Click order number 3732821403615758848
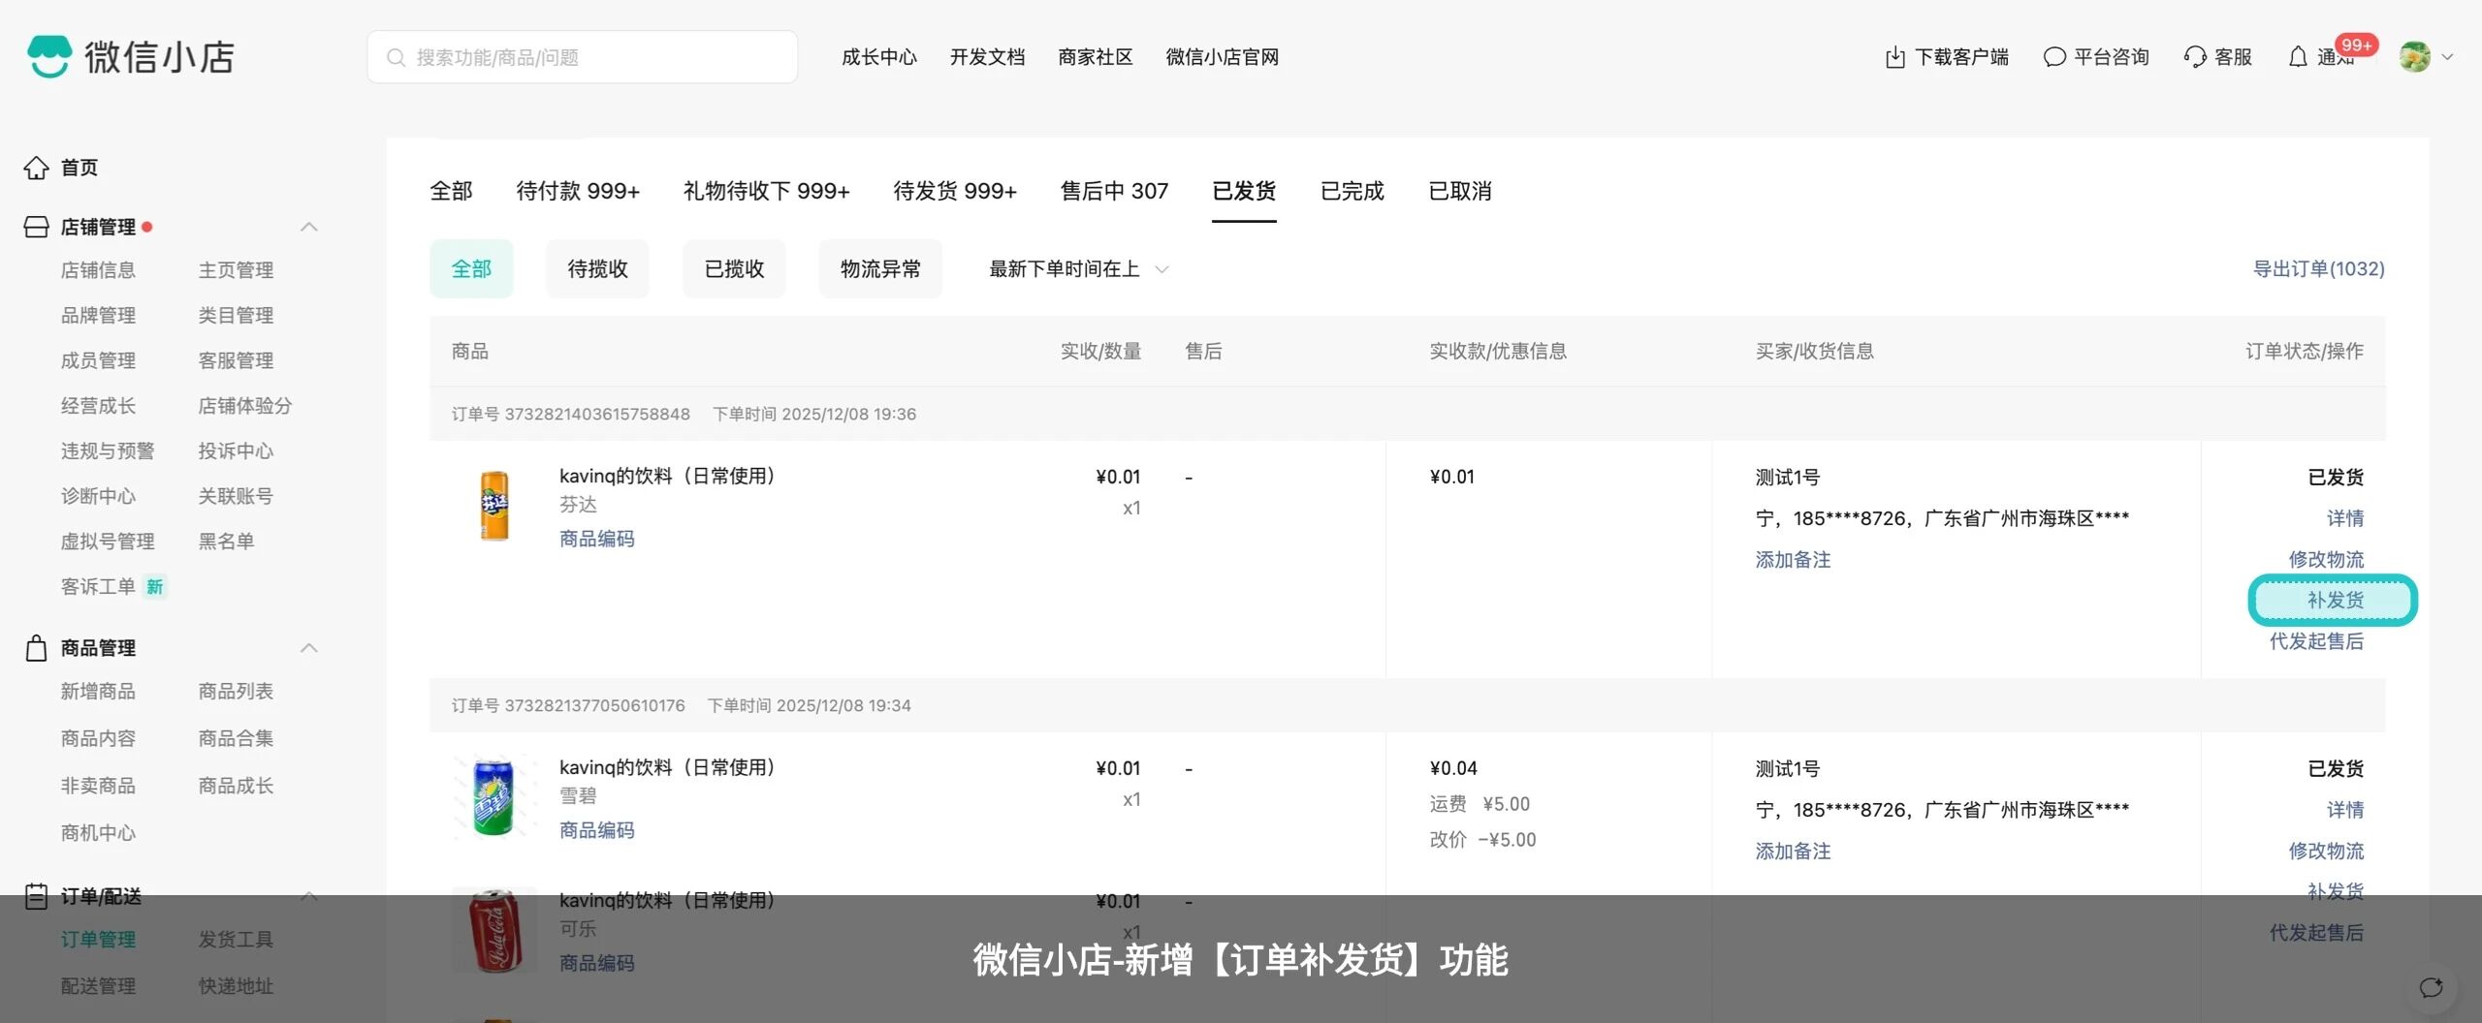The width and height of the screenshot is (2482, 1023). [x=597, y=415]
